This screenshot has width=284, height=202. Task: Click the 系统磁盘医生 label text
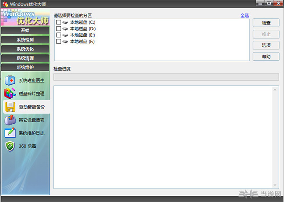(31, 80)
